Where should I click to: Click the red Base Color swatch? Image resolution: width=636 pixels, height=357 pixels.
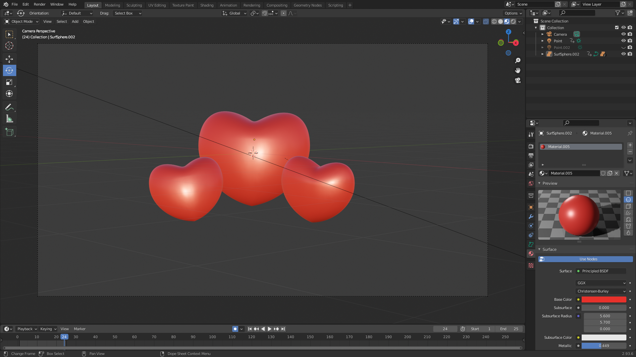coord(604,299)
